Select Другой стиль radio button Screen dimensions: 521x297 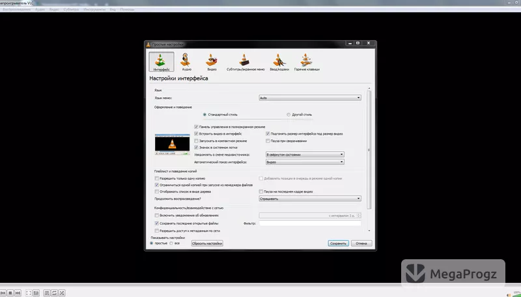click(x=289, y=115)
